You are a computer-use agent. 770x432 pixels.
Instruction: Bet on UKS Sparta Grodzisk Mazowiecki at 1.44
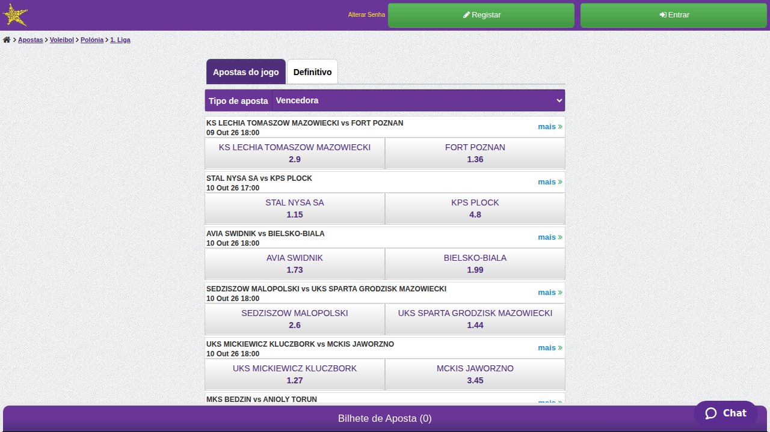(x=475, y=319)
